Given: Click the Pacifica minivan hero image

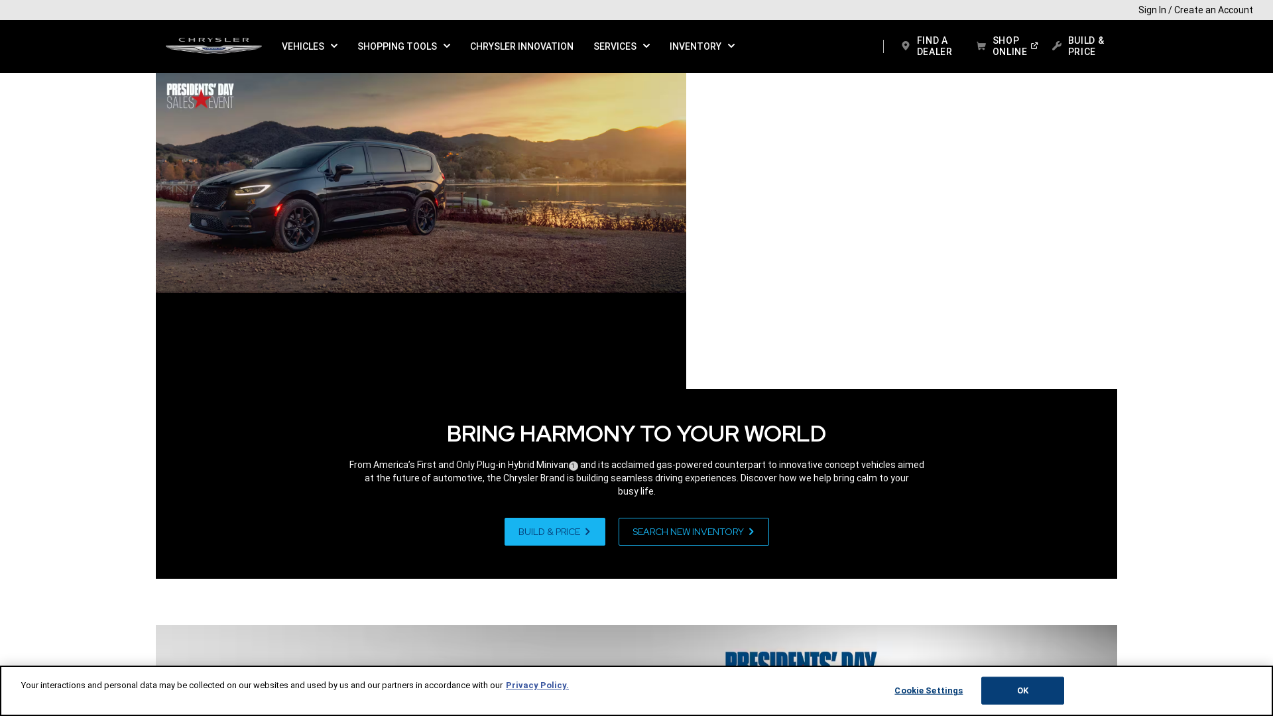Looking at the screenshot, I should (421, 183).
